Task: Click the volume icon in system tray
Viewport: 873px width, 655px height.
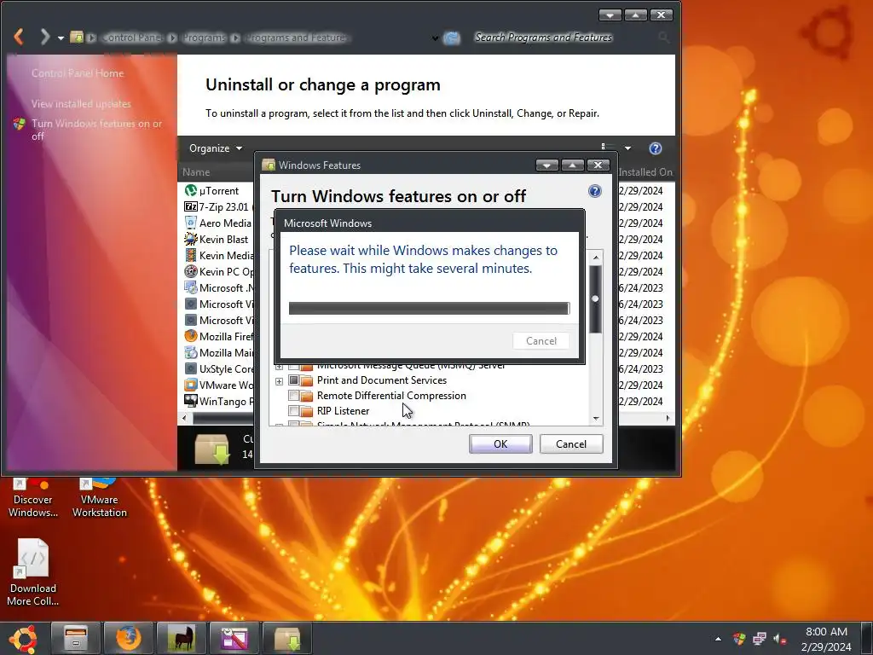Action: (x=780, y=639)
